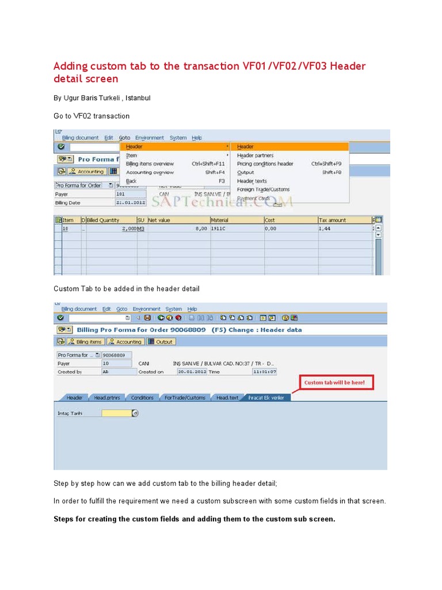
Task: Click display document icon left of Billing items
Action: (x=61, y=342)
